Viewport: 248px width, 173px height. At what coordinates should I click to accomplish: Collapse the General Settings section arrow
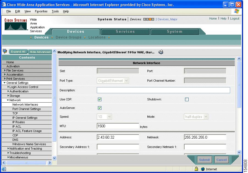coord(5,83)
